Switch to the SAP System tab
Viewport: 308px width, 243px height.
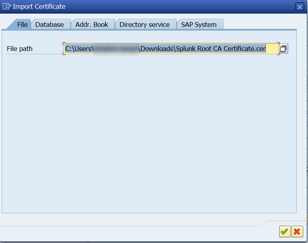coord(199,25)
